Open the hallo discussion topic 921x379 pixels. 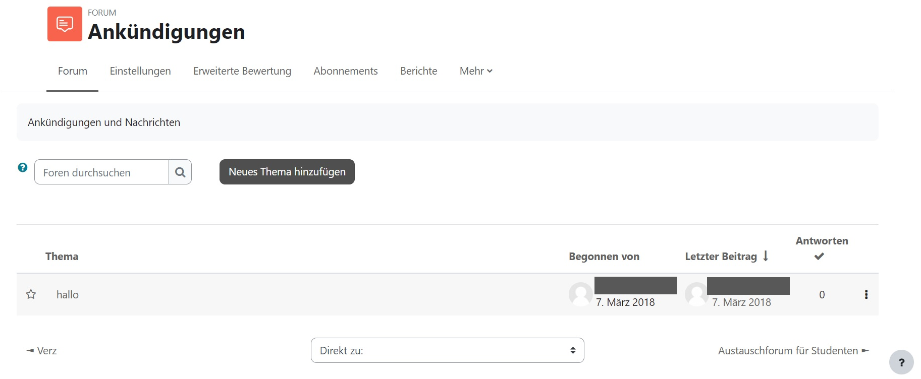(x=68, y=294)
